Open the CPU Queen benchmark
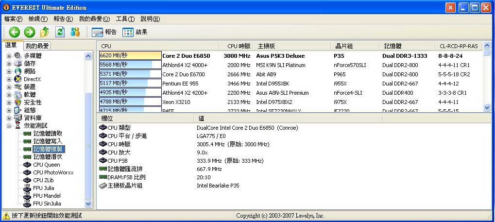 coord(47,165)
